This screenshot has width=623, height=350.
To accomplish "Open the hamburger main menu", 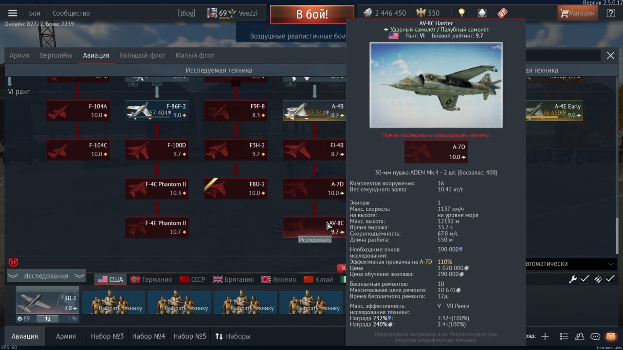I will pos(13,13).
